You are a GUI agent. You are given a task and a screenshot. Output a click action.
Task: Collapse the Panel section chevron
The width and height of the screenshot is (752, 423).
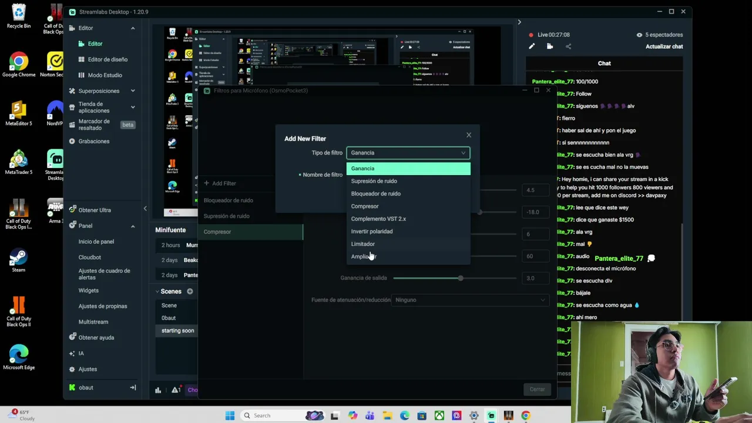click(x=133, y=226)
